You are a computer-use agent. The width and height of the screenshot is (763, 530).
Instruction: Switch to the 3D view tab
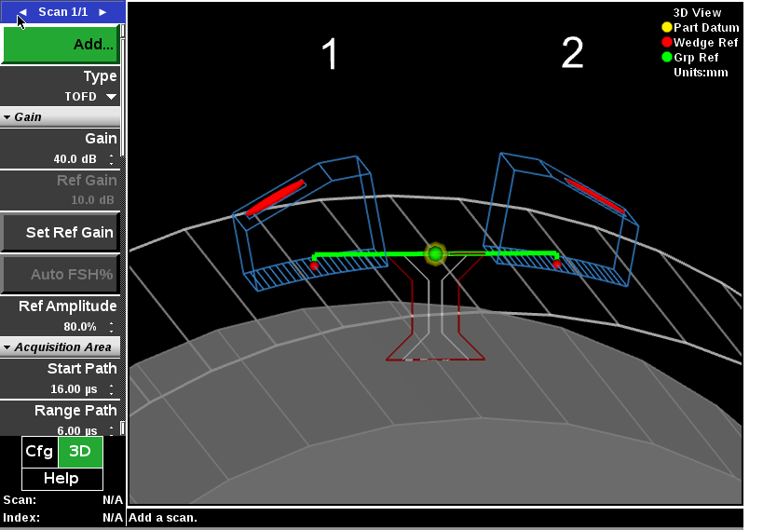pos(80,452)
